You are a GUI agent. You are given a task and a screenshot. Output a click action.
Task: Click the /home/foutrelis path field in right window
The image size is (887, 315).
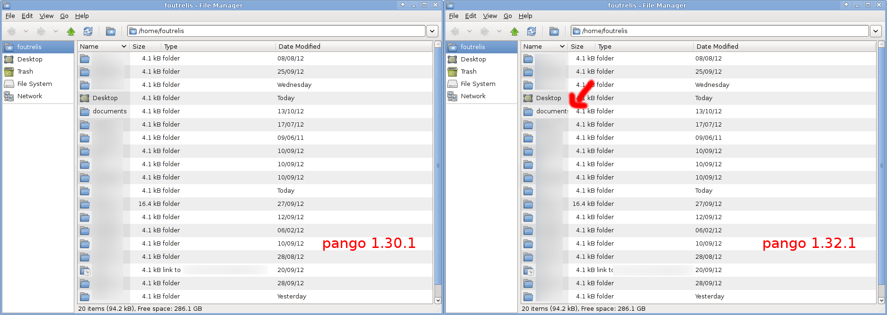click(719, 31)
